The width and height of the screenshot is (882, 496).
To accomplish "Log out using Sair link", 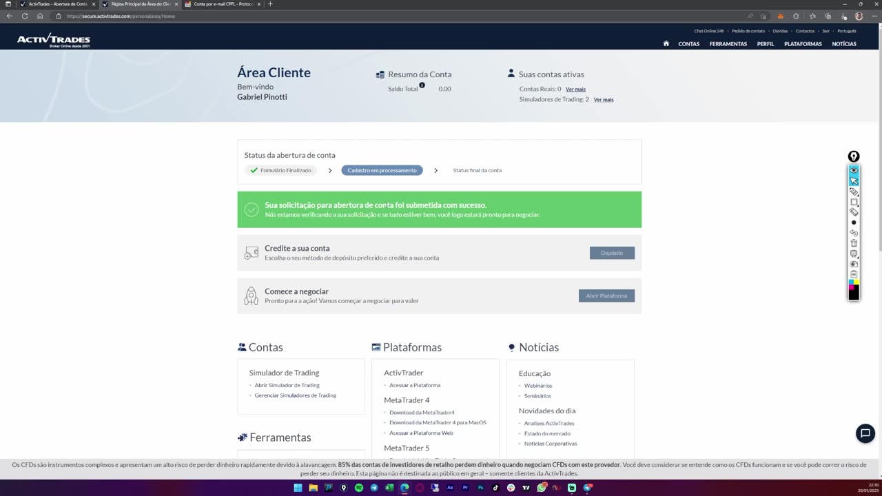I will click(x=825, y=31).
